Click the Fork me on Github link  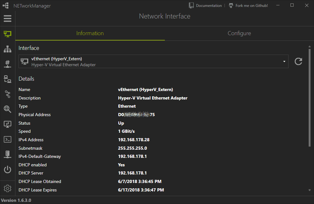point(252,5)
